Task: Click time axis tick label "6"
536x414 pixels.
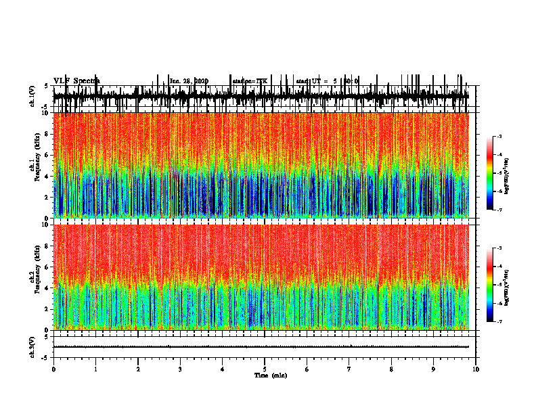Action: [307, 369]
